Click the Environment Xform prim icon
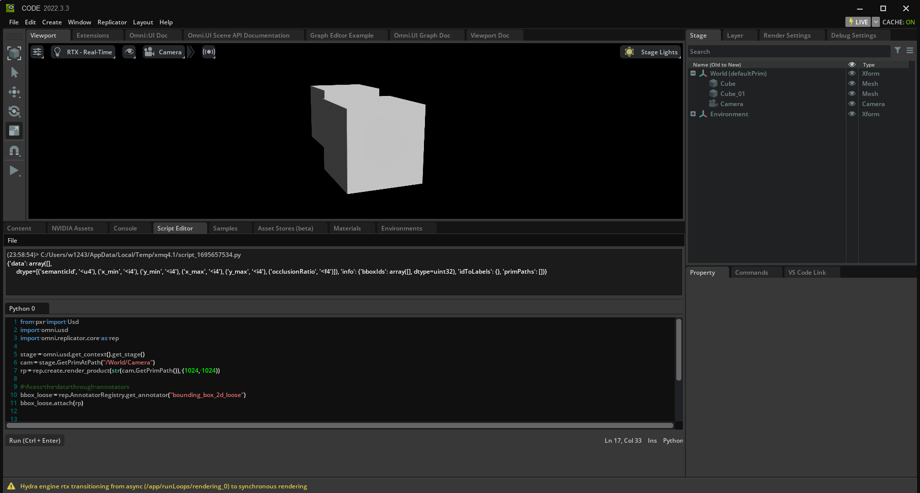 (703, 114)
